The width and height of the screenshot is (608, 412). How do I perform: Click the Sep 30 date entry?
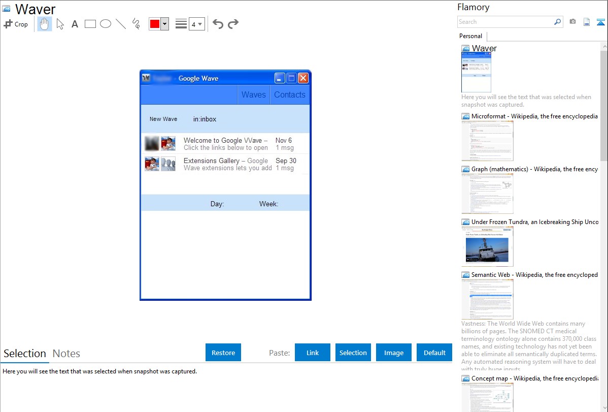point(286,161)
